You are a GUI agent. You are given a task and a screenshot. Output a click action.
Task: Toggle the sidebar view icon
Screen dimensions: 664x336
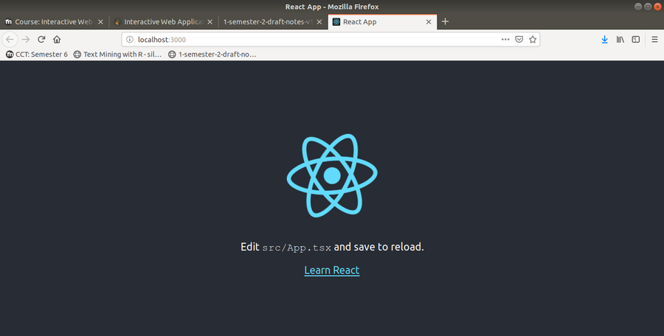pos(635,39)
